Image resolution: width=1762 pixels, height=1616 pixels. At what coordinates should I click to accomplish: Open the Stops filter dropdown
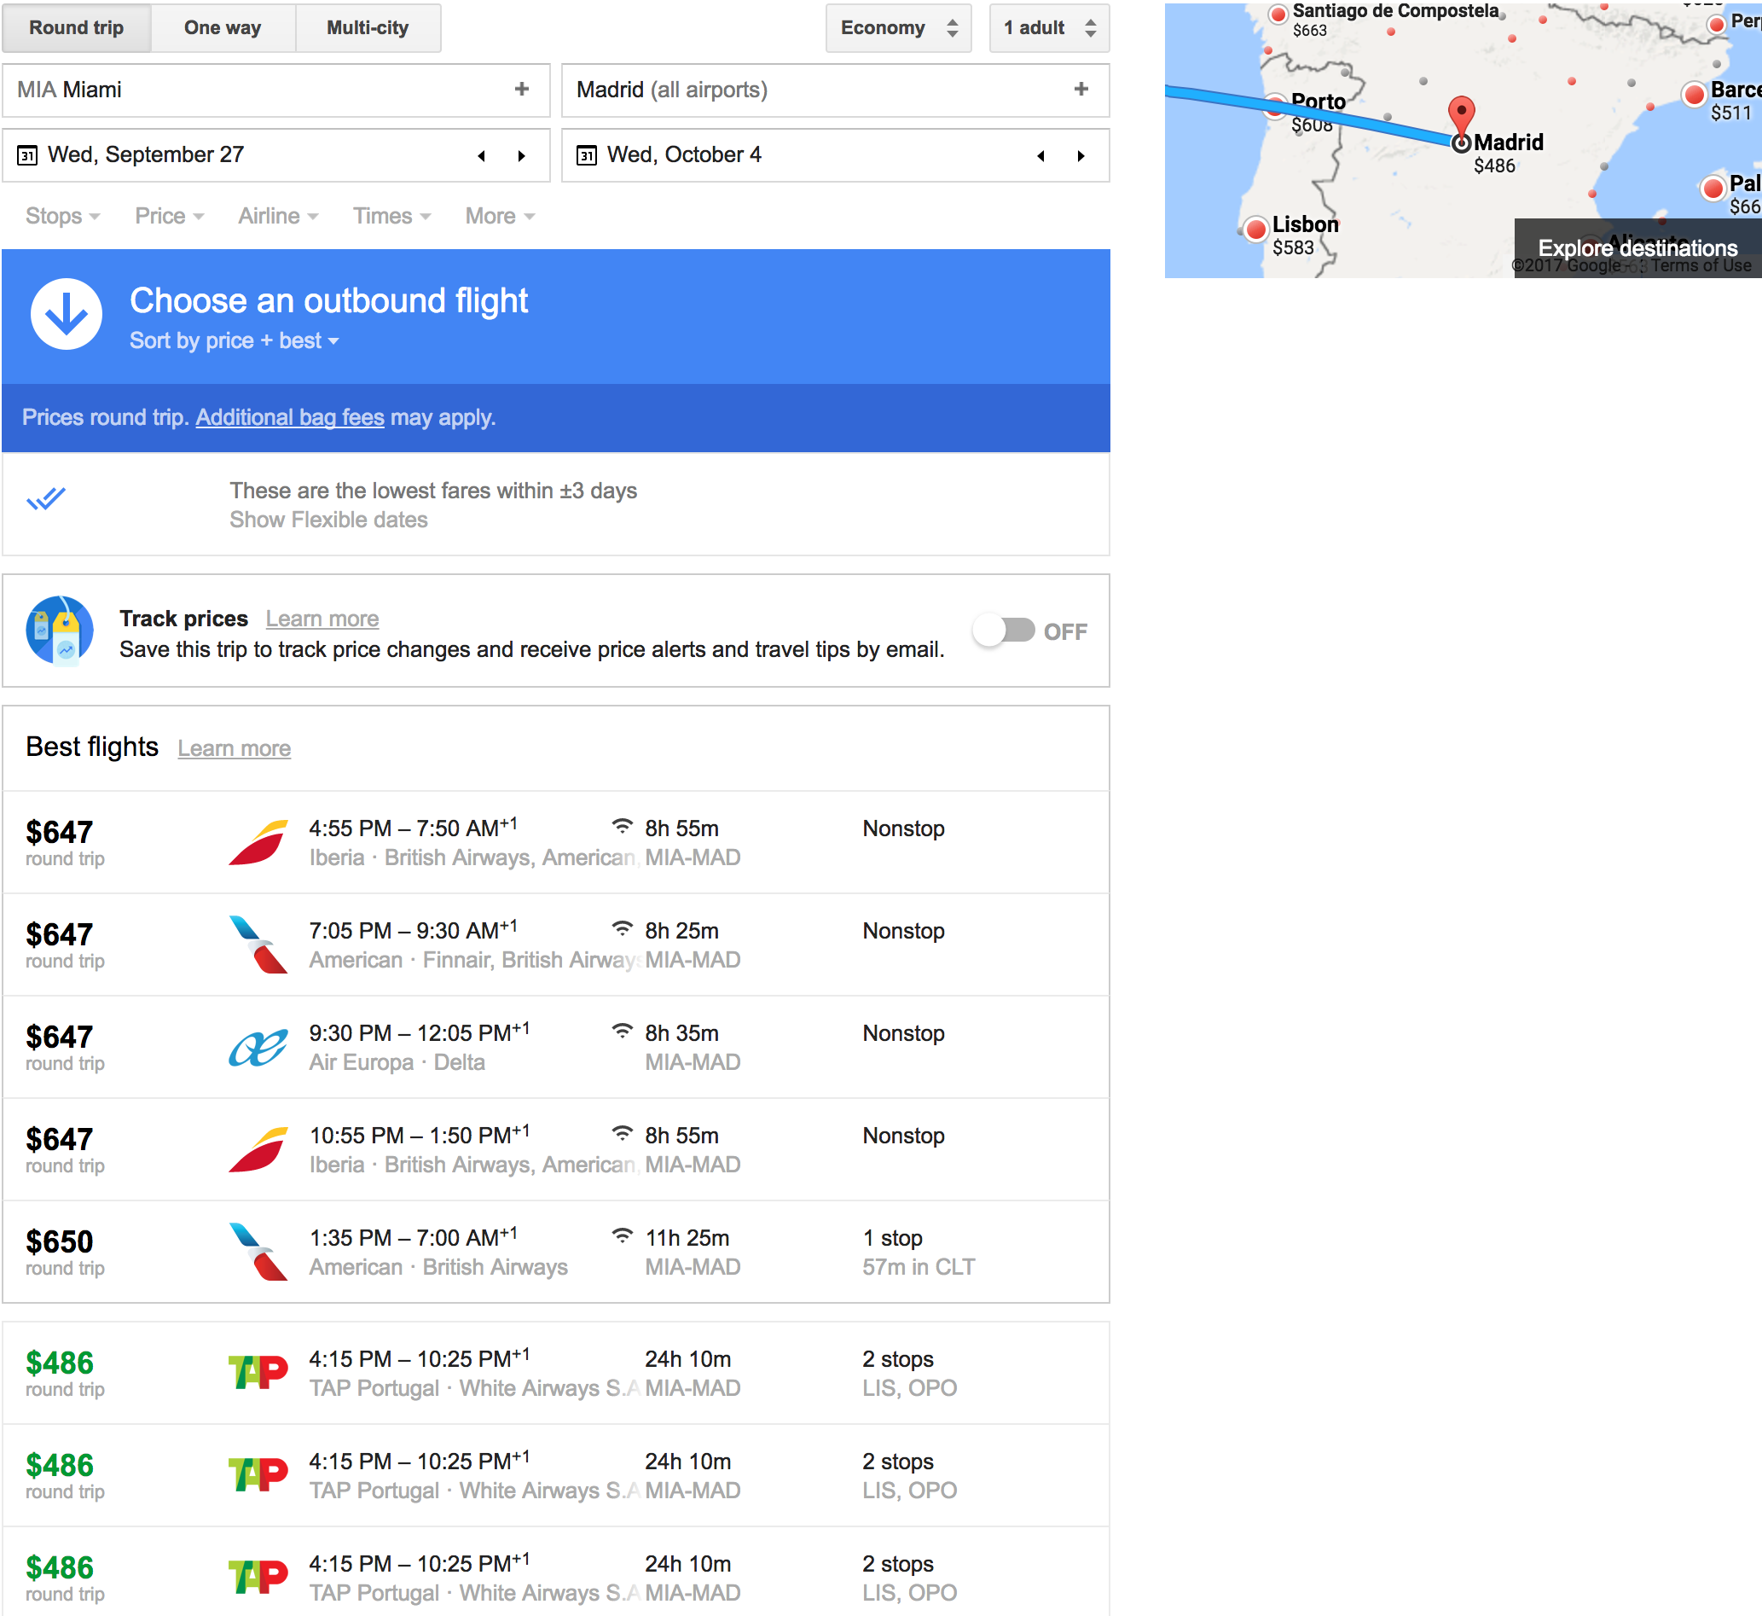point(63,216)
